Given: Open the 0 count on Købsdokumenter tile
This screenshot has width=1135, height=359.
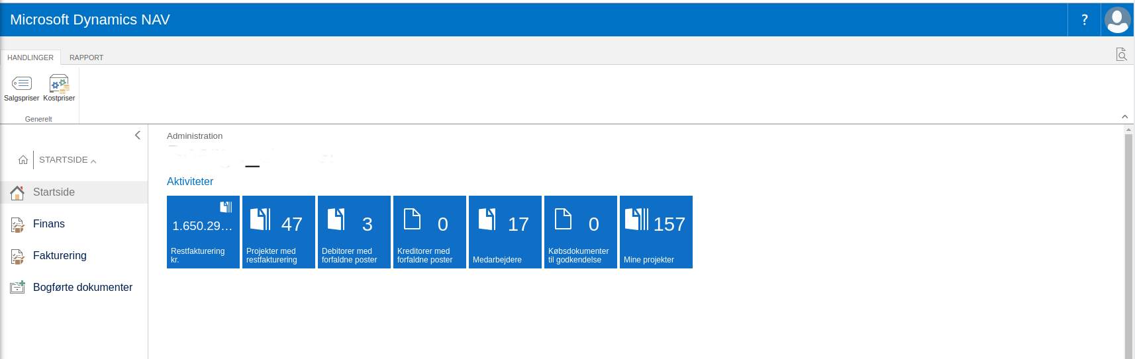Looking at the screenshot, I should [x=594, y=224].
